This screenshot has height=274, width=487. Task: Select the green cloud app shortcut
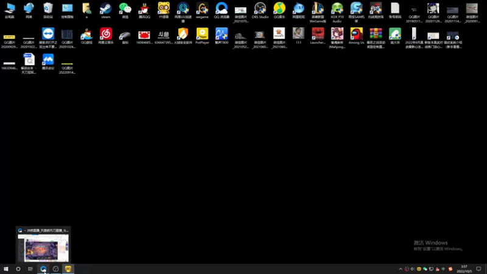(x=394, y=36)
